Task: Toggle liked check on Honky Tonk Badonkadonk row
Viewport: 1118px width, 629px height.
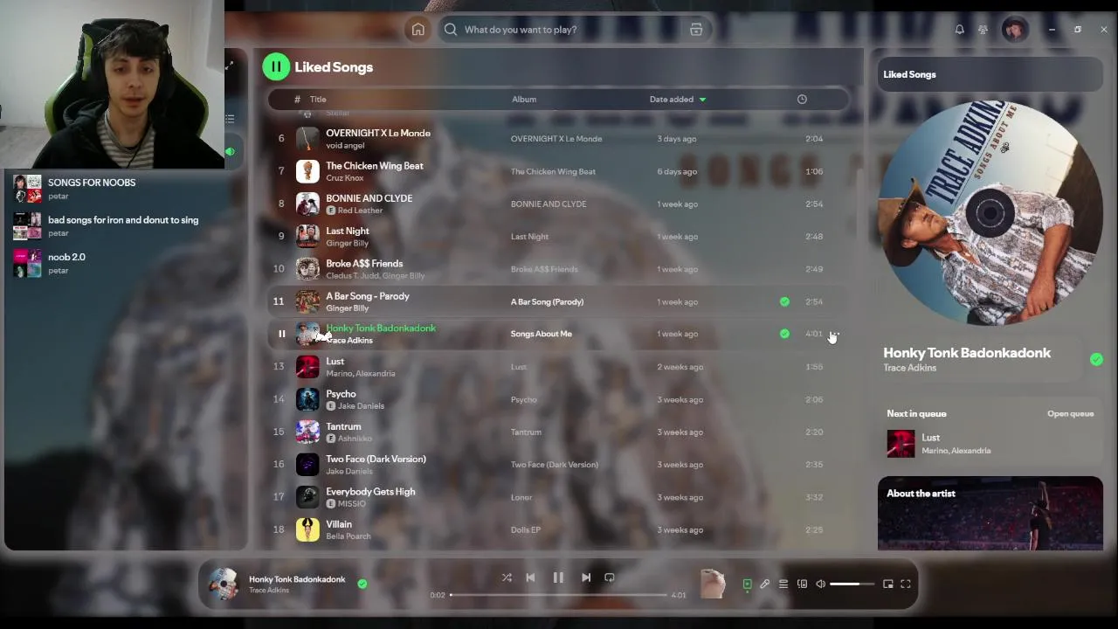Action: pyautogui.click(x=784, y=334)
